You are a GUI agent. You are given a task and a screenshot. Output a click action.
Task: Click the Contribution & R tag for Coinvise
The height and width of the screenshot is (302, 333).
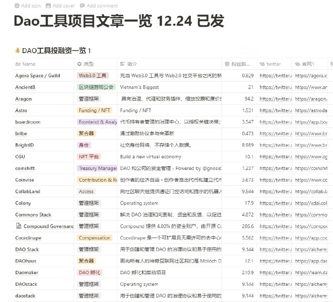coord(97,180)
